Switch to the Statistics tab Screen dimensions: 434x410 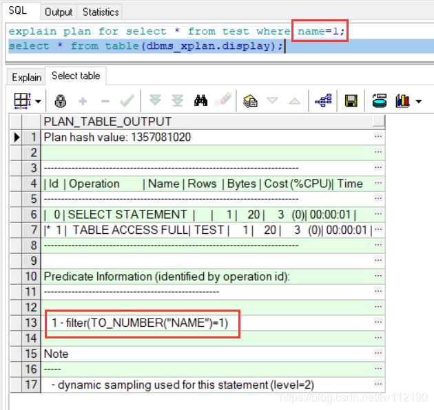(101, 12)
